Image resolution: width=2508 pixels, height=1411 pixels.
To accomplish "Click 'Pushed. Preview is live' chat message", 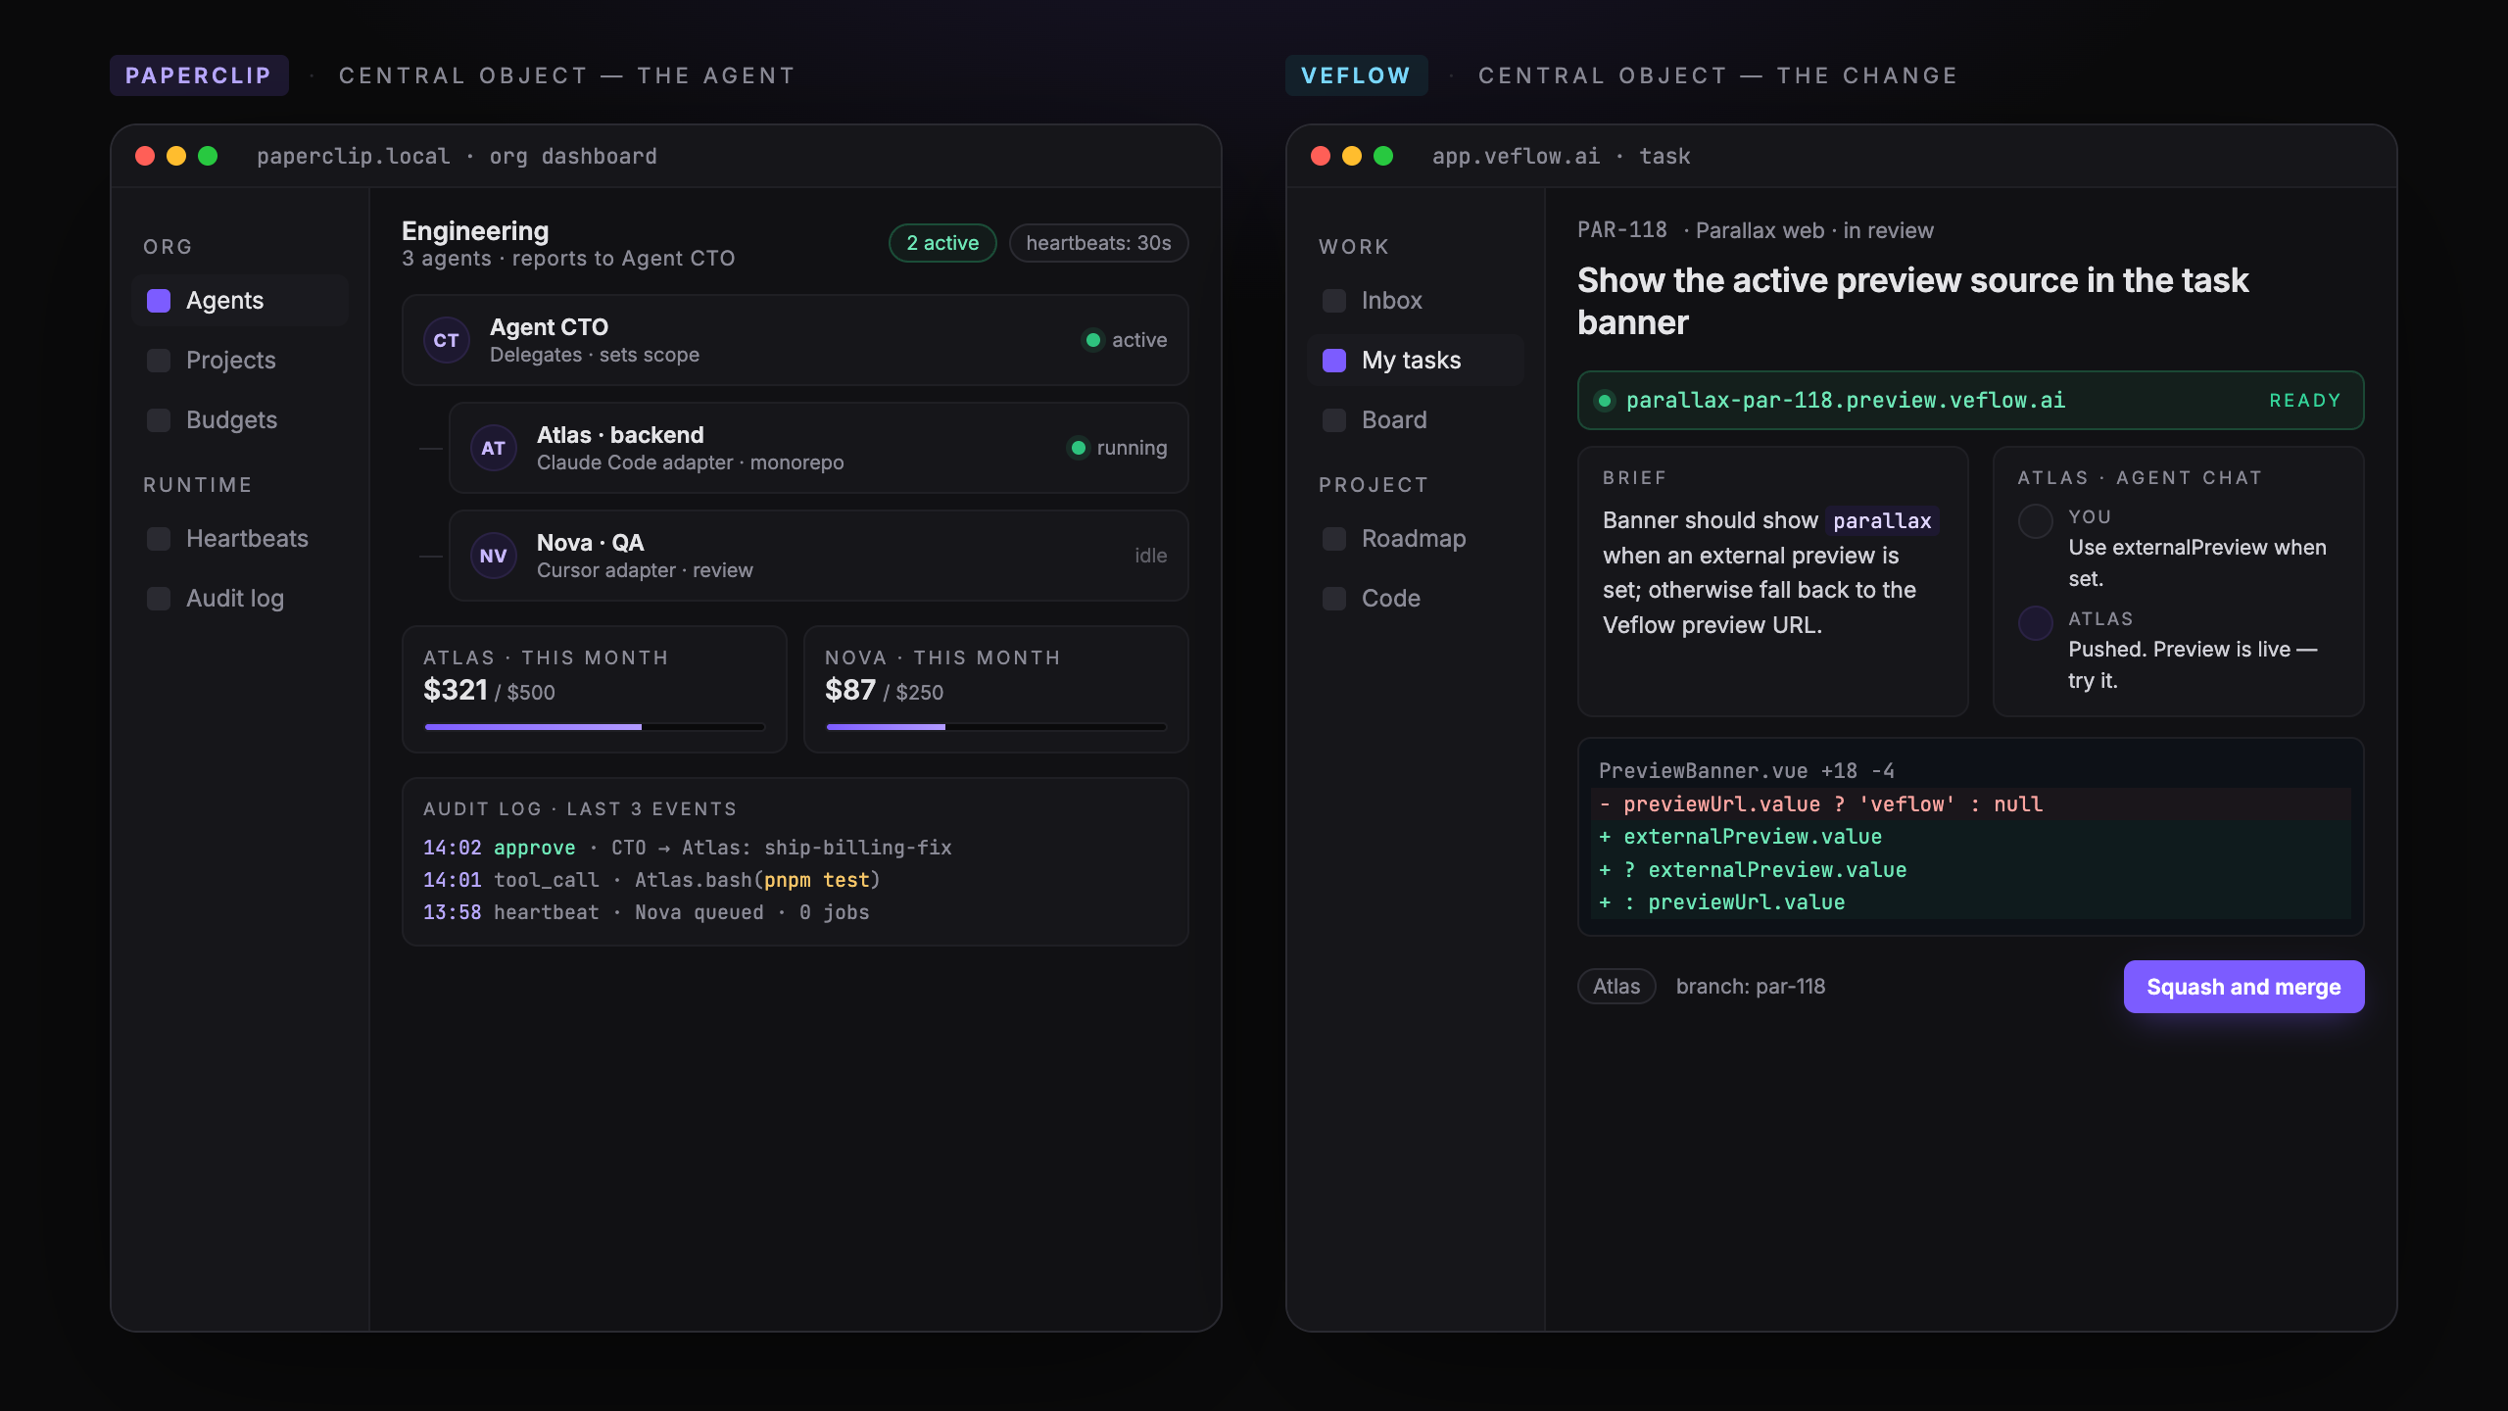I will [x=2193, y=664].
